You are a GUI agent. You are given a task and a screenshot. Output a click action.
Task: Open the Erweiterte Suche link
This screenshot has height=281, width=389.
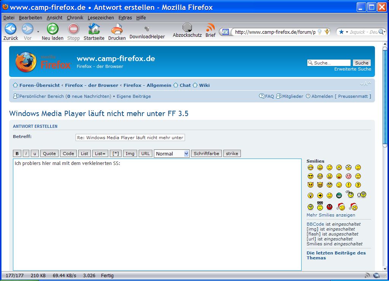[x=353, y=69]
